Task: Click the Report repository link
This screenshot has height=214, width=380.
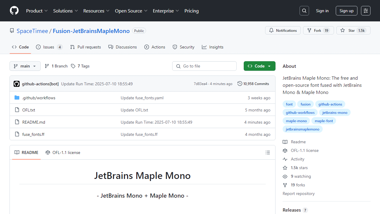Action: pyautogui.click(x=299, y=193)
